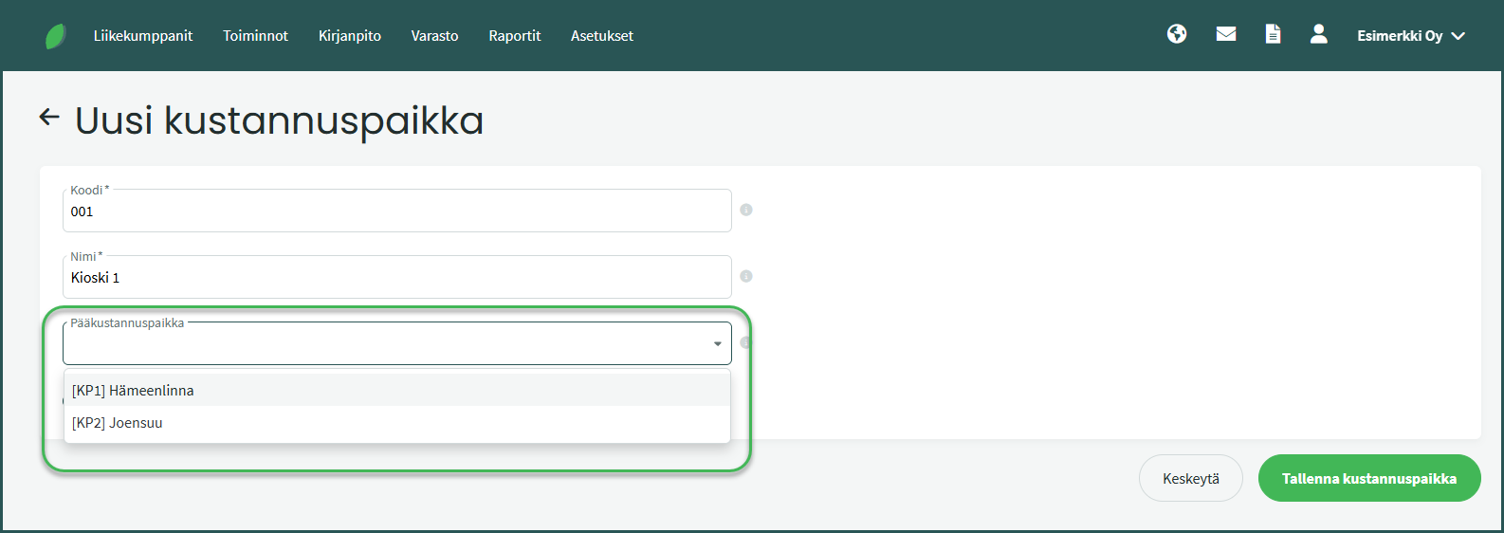1504x533 pixels.
Task: Open the Asetukset menu
Action: (x=602, y=36)
